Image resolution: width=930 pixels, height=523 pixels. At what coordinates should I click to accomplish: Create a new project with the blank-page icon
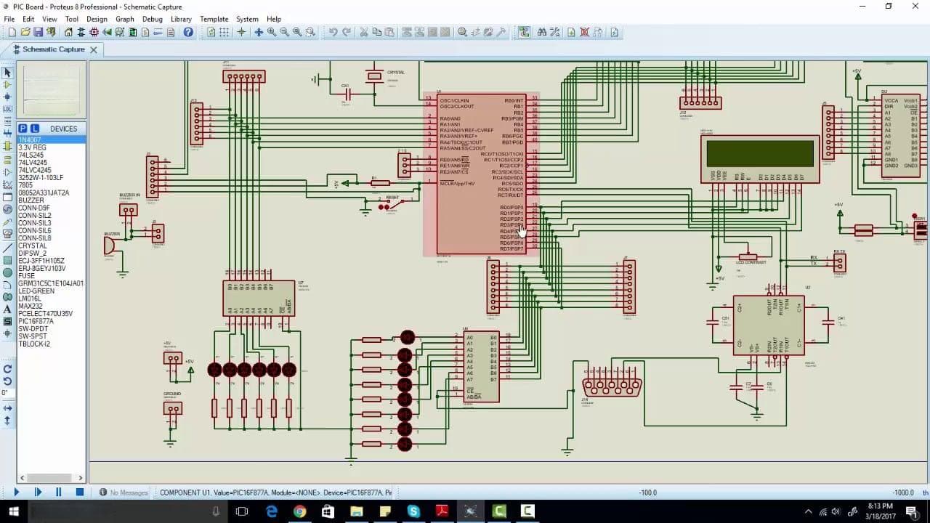(12, 32)
